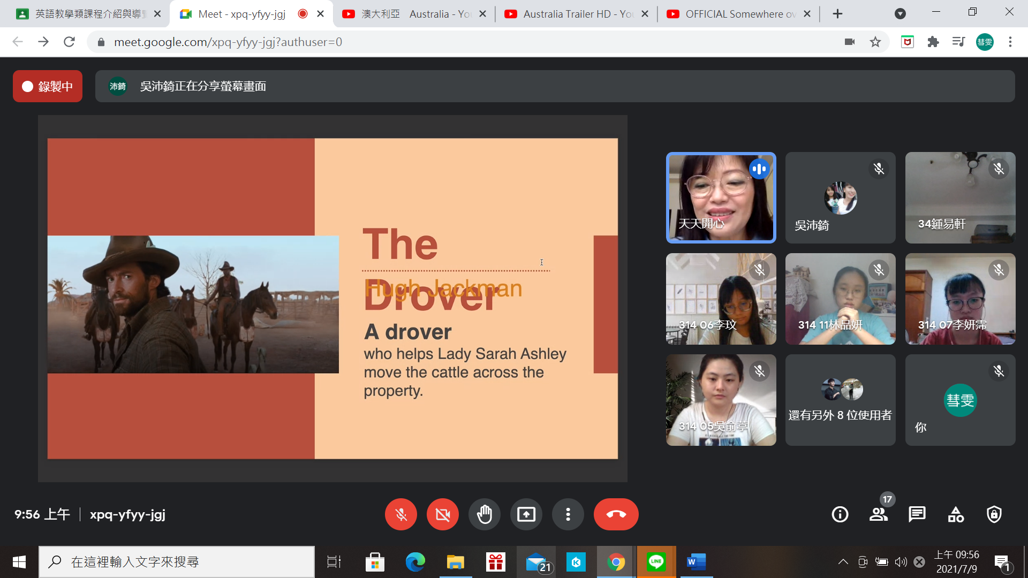The height and width of the screenshot is (578, 1028).
Task: Show the participants list icon
Action: coord(879,514)
